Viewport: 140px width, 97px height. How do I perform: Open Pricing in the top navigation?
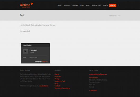tap(75, 5)
